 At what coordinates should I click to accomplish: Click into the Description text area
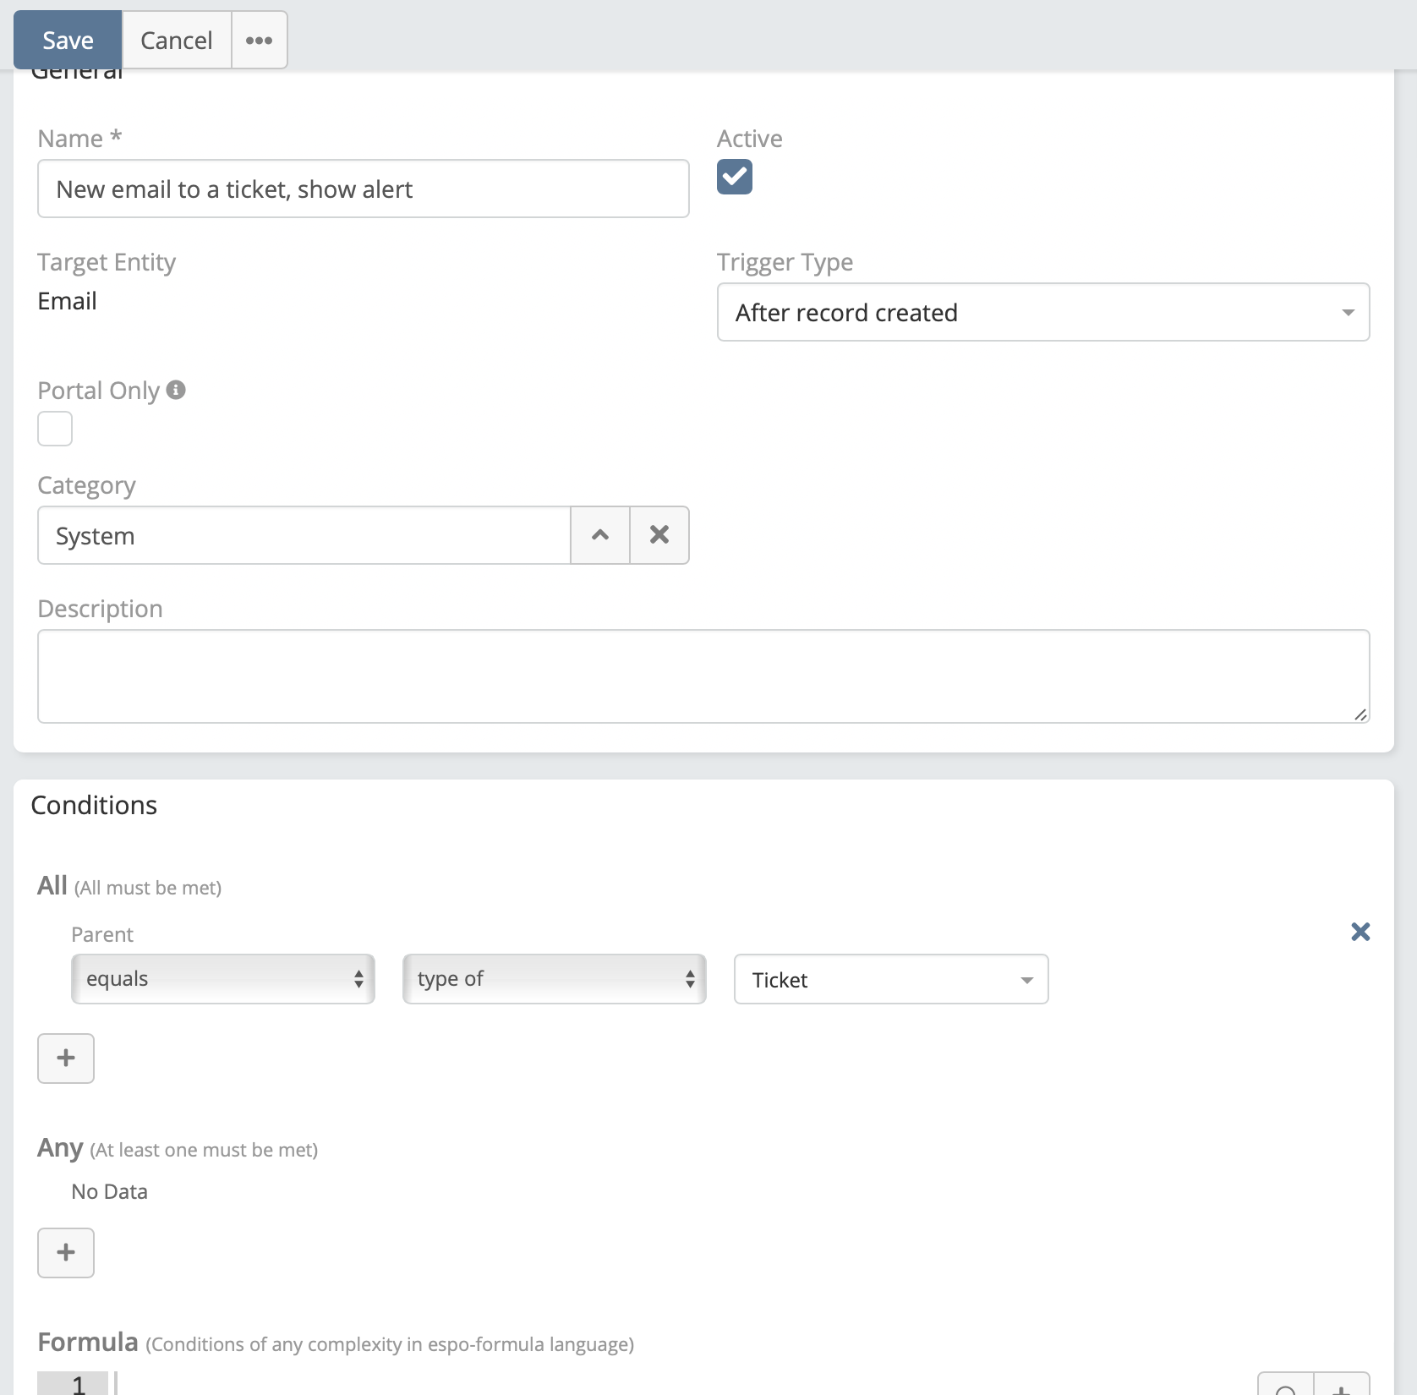pos(703,676)
